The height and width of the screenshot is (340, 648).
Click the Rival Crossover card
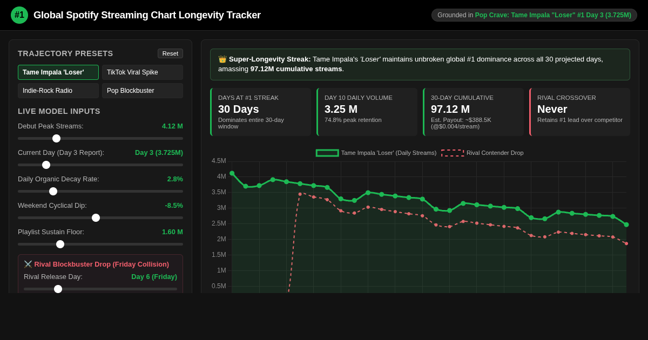(x=579, y=112)
